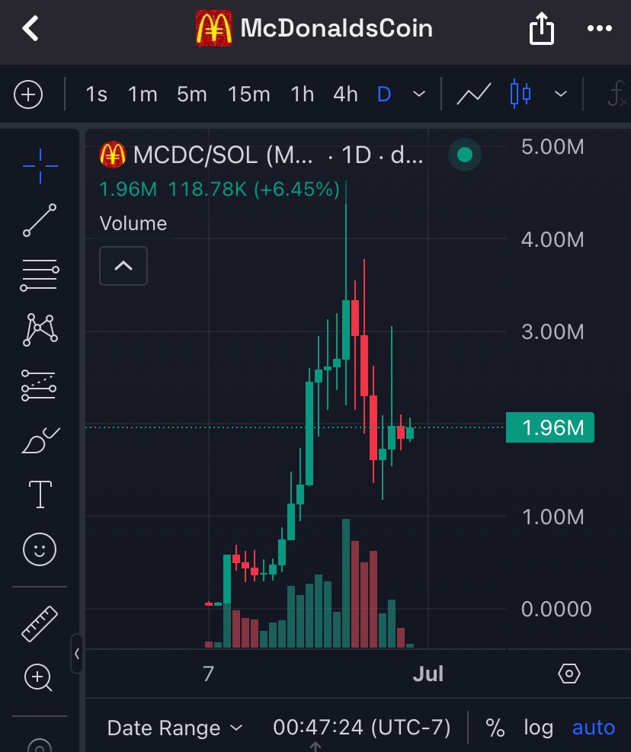
Task: Select the ruler measure tool
Action: point(40,624)
